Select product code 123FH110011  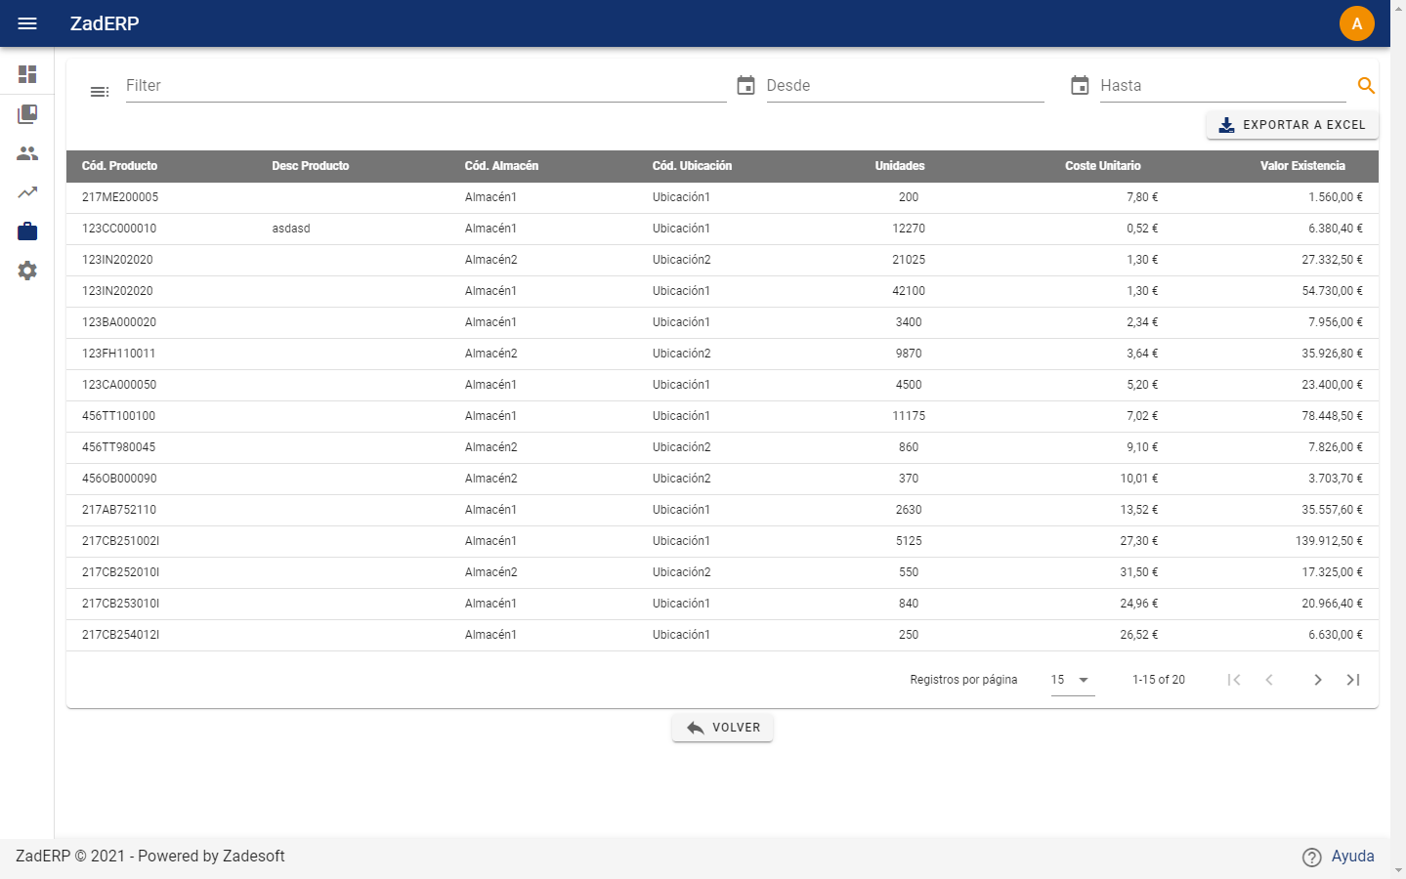pos(118,354)
